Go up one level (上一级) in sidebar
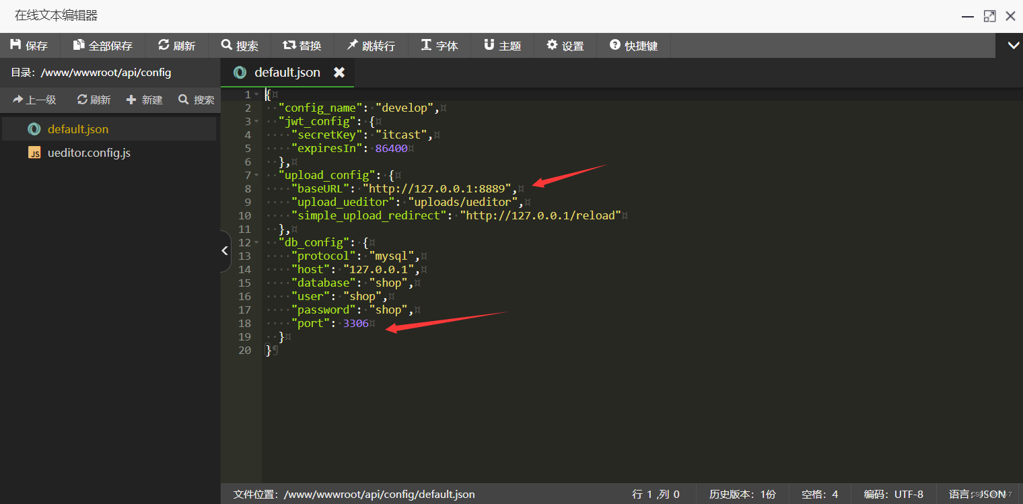 click(x=34, y=100)
